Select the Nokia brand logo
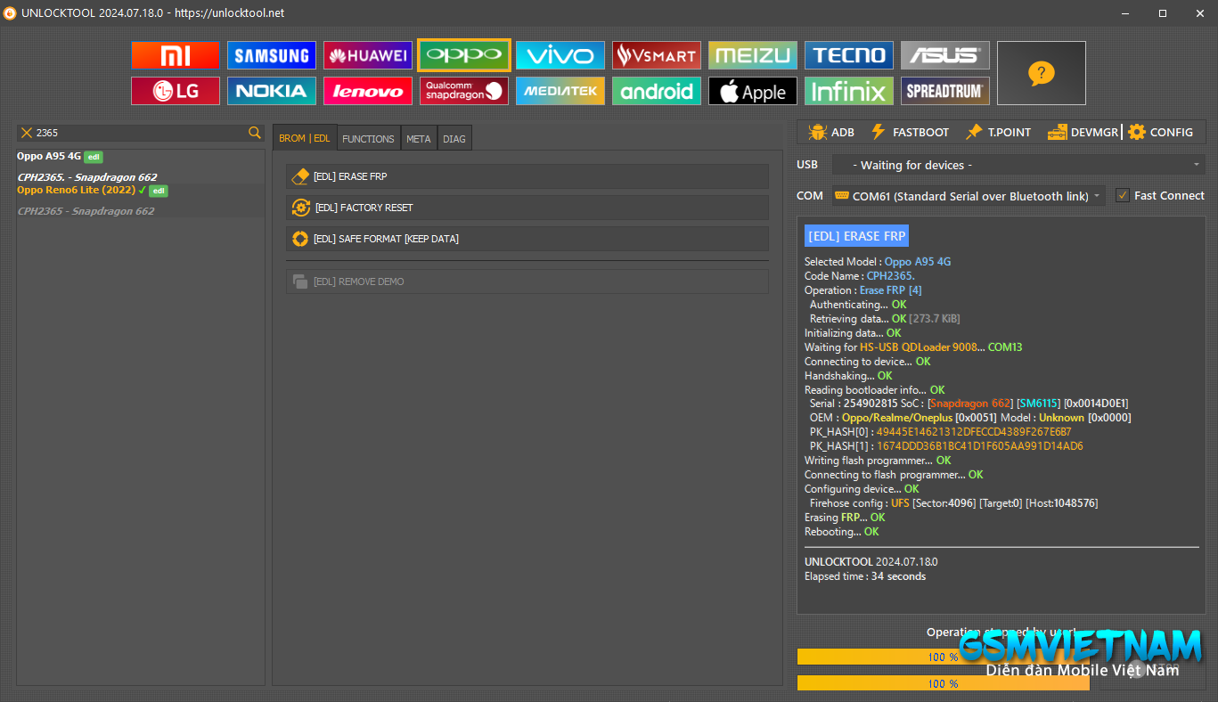 272,91
